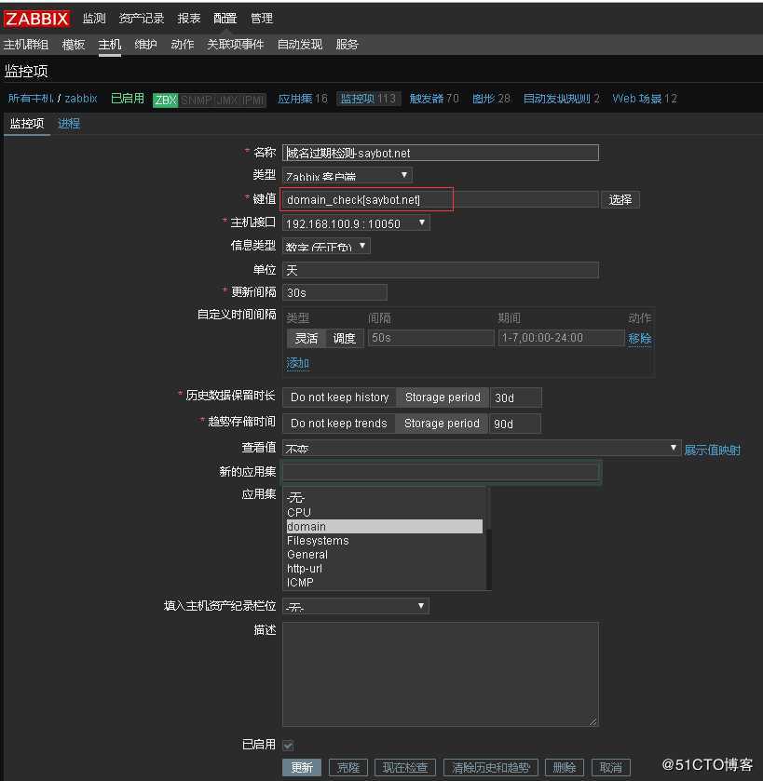This screenshot has width=763, height=781.
Task: Open the 配置 top menu
Action: point(225,19)
